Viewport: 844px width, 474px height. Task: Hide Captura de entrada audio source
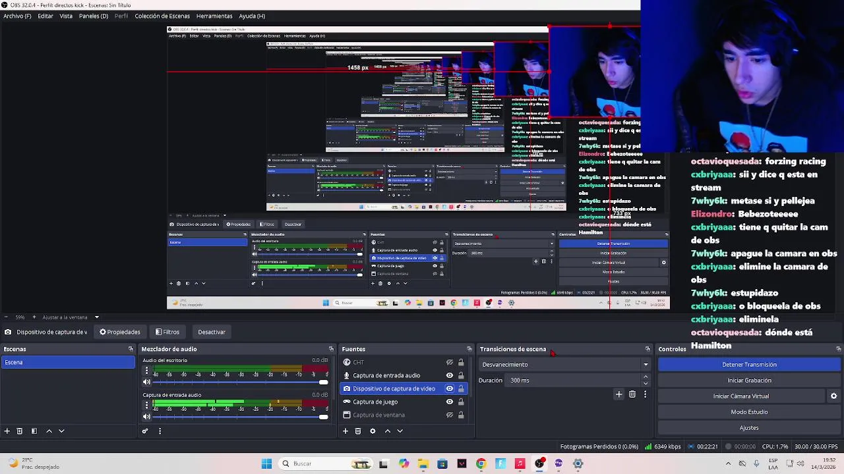coord(450,375)
